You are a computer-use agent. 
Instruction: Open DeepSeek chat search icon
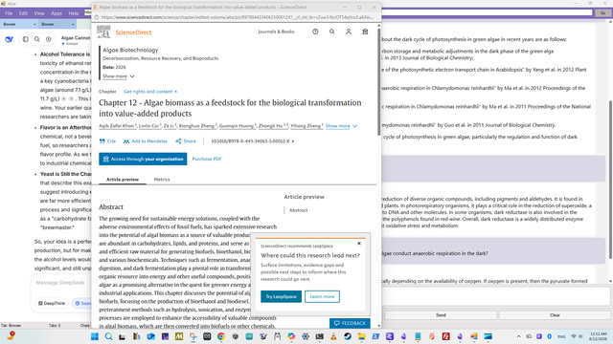click(36, 39)
